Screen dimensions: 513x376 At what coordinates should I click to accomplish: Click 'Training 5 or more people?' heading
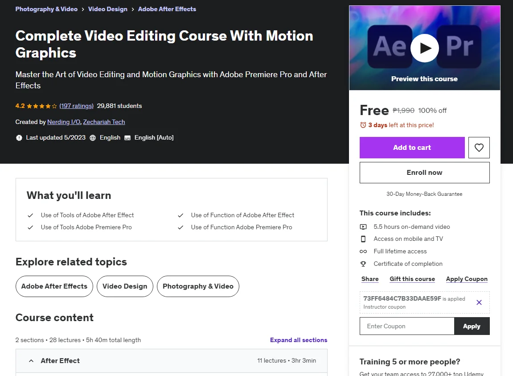click(410, 362)
